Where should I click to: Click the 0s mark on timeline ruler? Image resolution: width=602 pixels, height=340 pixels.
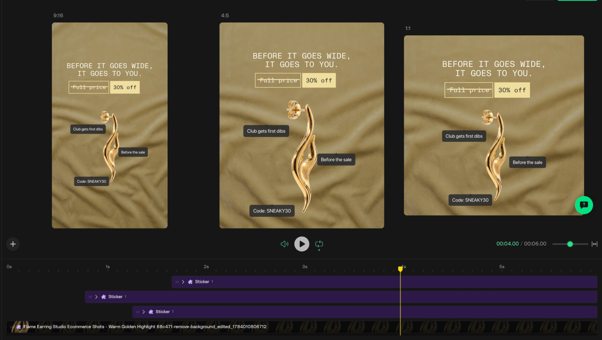click(9, 266)
